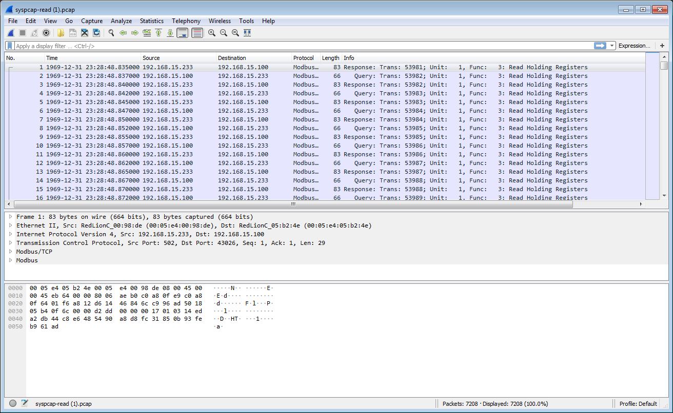The image size is (673, 413).
Task: Apply the display filter arrow button
Action: click(x=600, y=46)
